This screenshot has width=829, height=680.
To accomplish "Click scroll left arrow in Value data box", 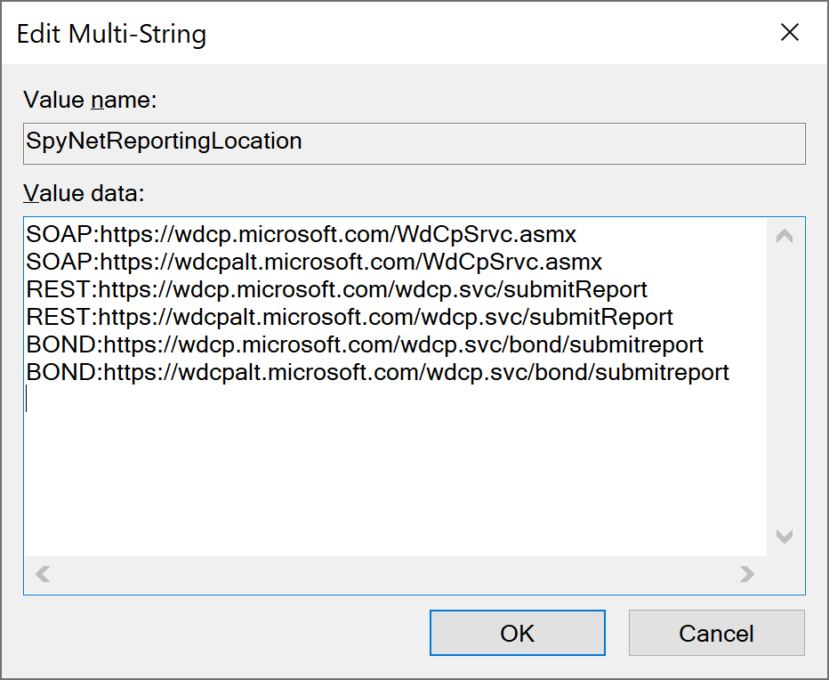I will point(43,573).
